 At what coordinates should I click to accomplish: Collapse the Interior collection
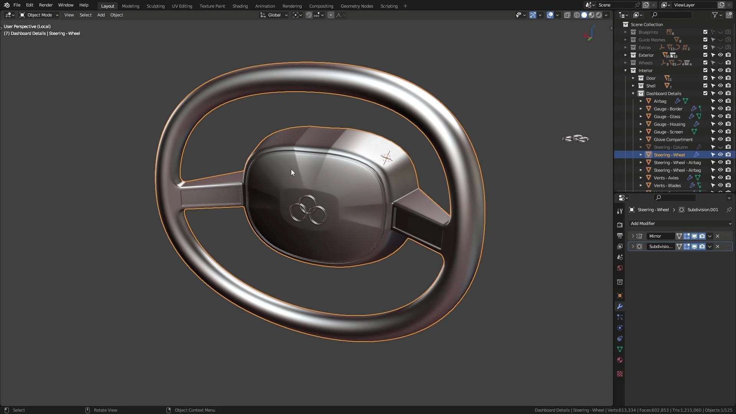pos(626,71)
